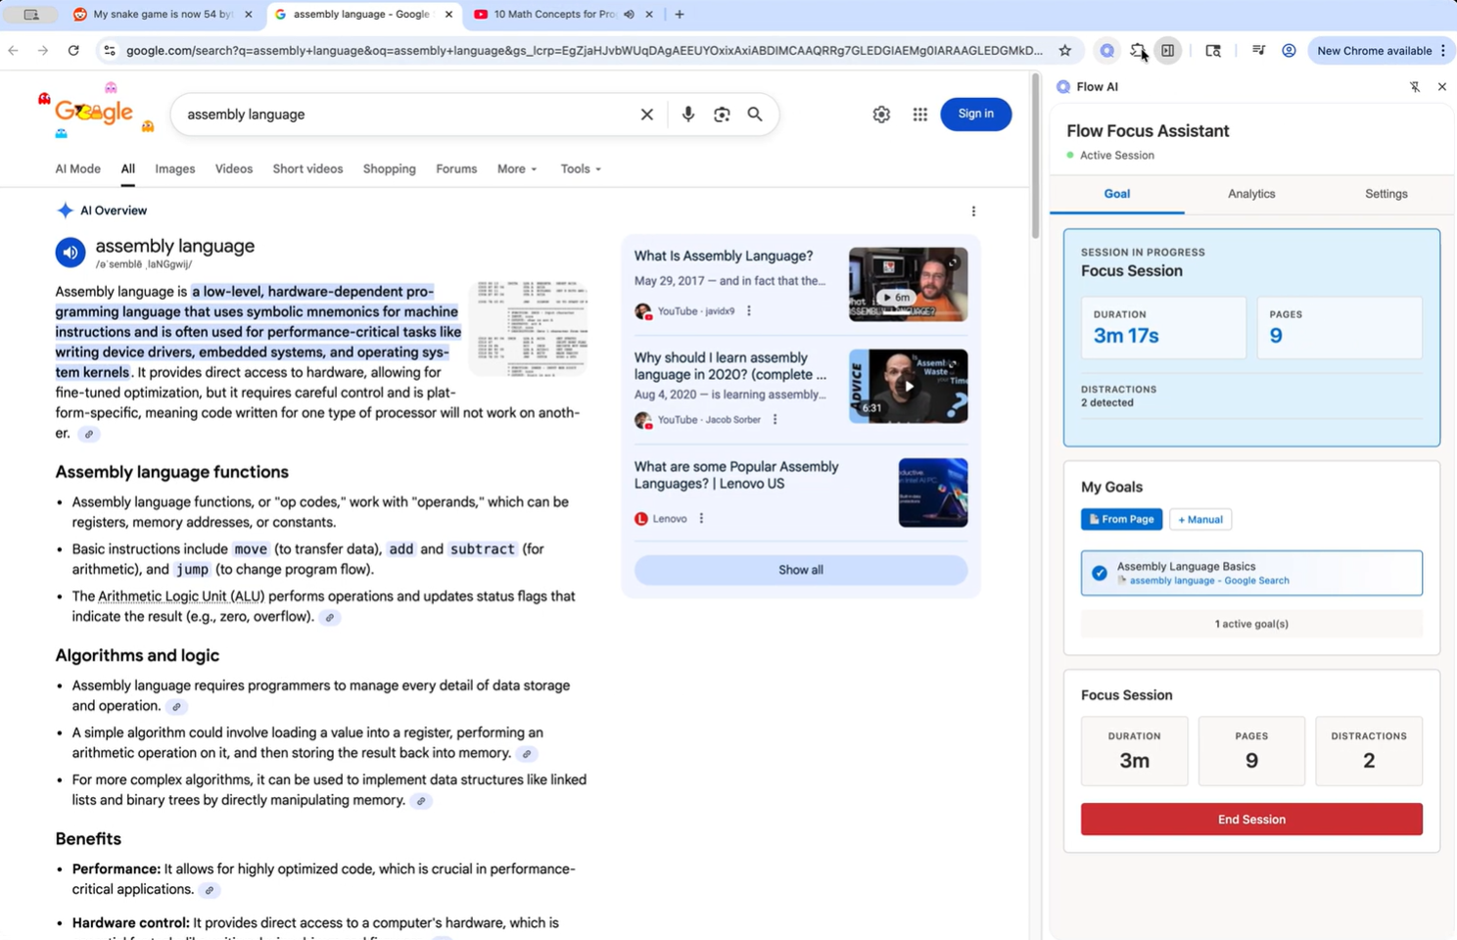Submit search with the magnifying glass icon
The width and height of the screenshot is (1457, 940).
tap(755, 115)
